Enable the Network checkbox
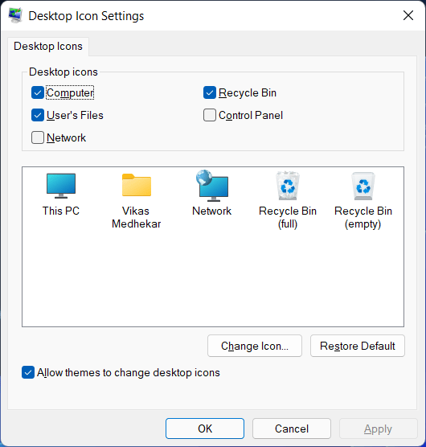Image resolution: width=426 pixels, height=447 pixels. [x=38, y=137]
